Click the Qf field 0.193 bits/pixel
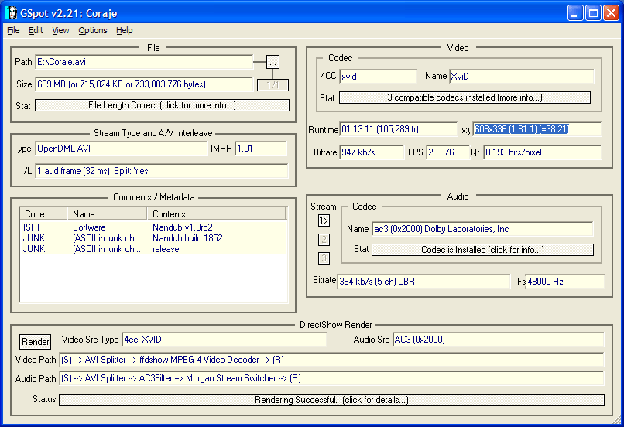624x427 pixels. (542, 152)
